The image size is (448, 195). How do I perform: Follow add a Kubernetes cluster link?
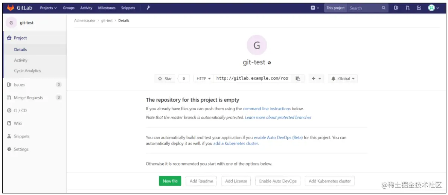tap(236, 143)
